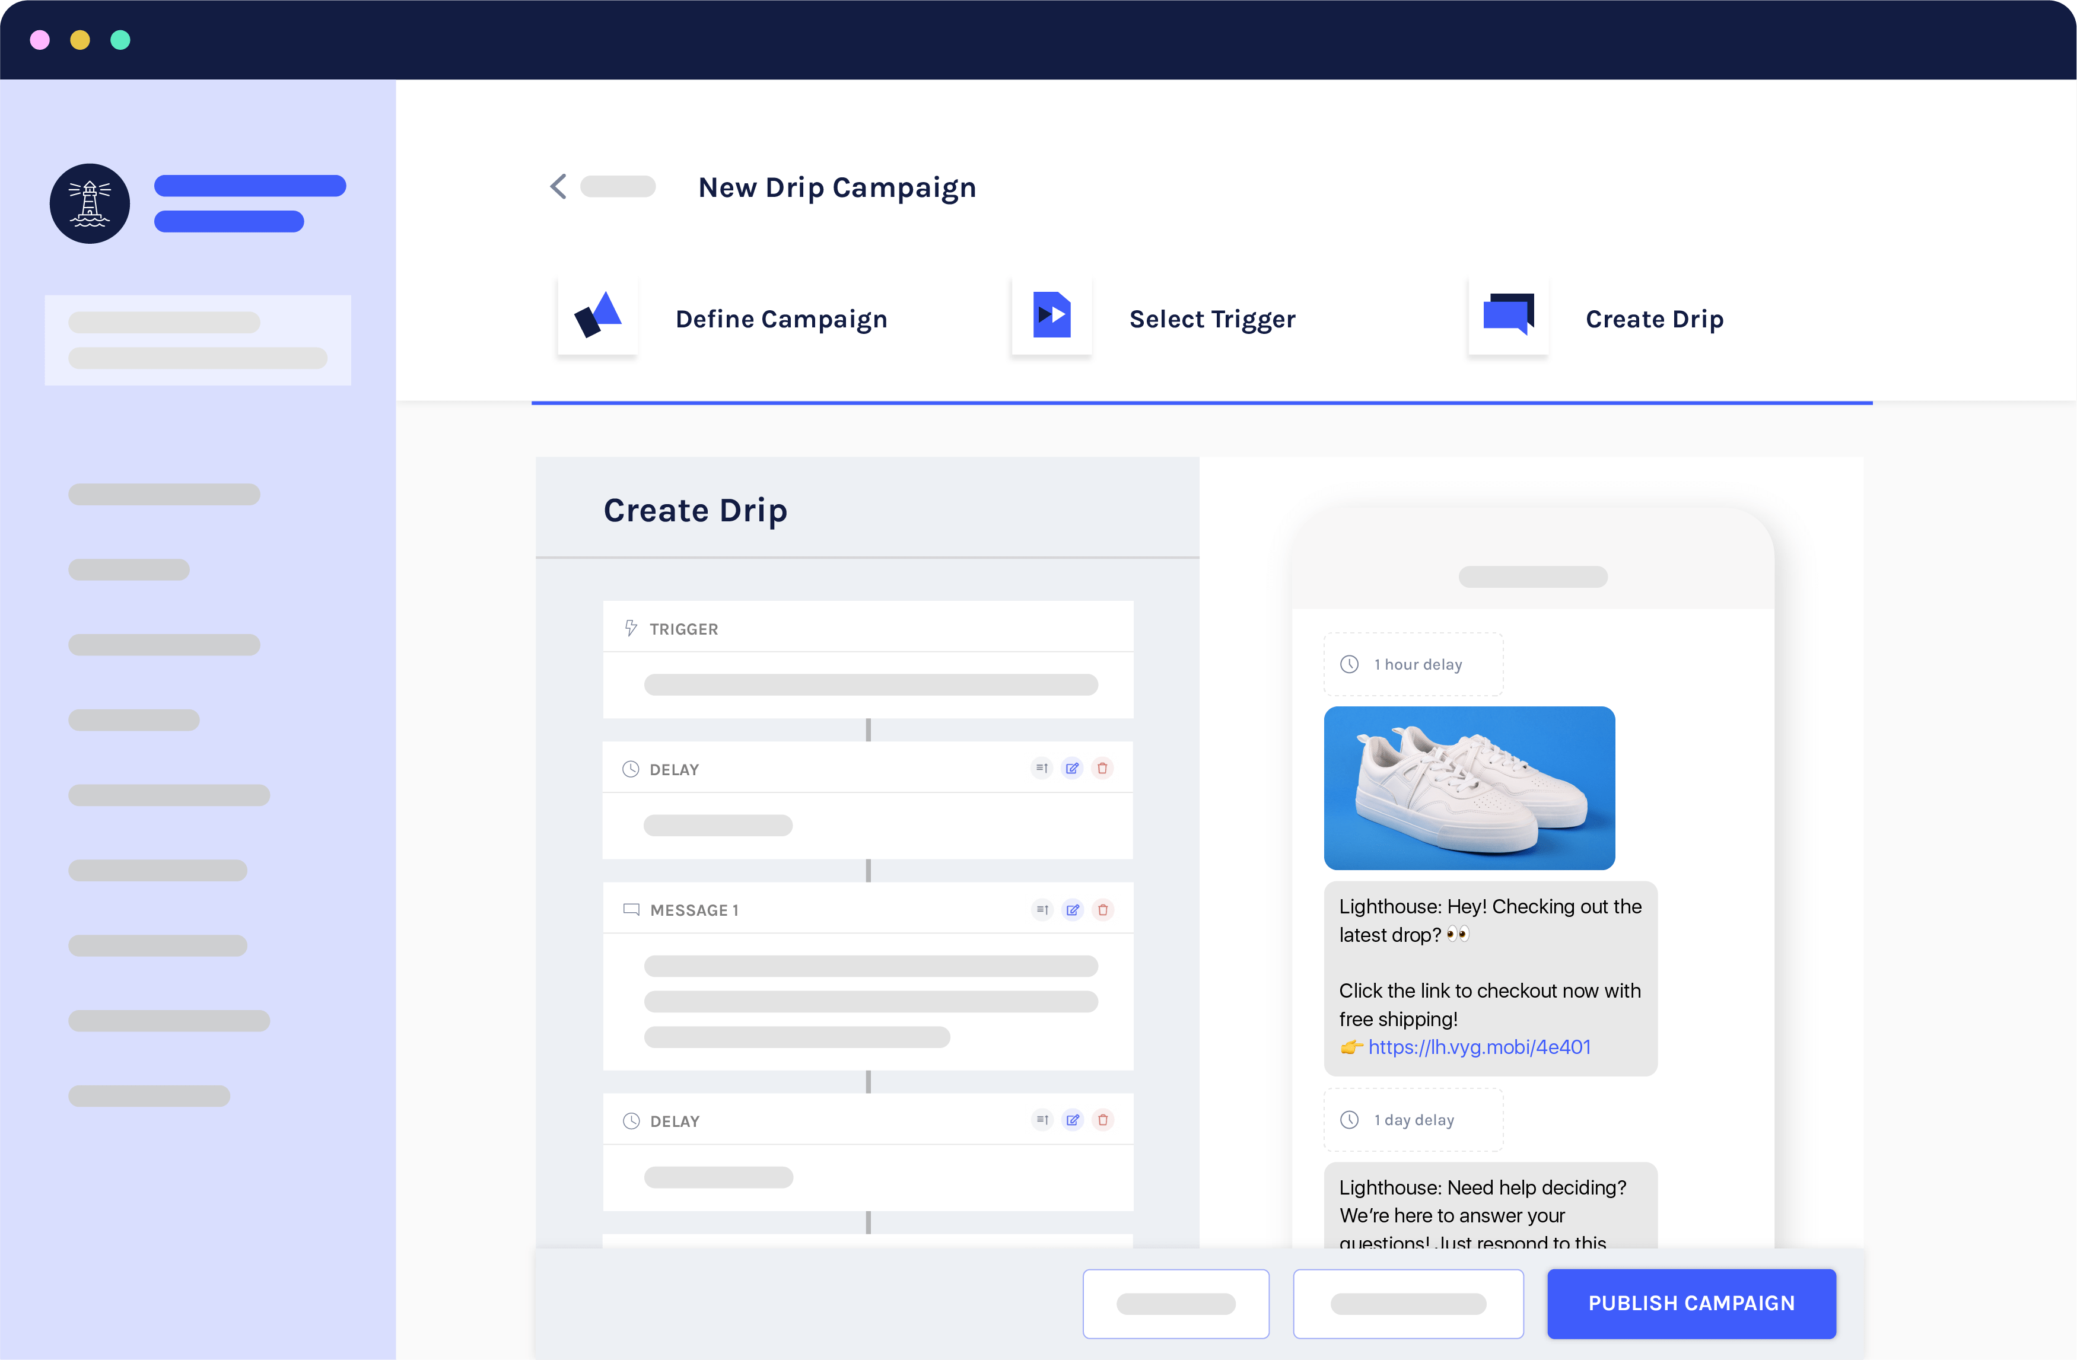Click the Create Drip chat icon

(x=1508, y=316)
